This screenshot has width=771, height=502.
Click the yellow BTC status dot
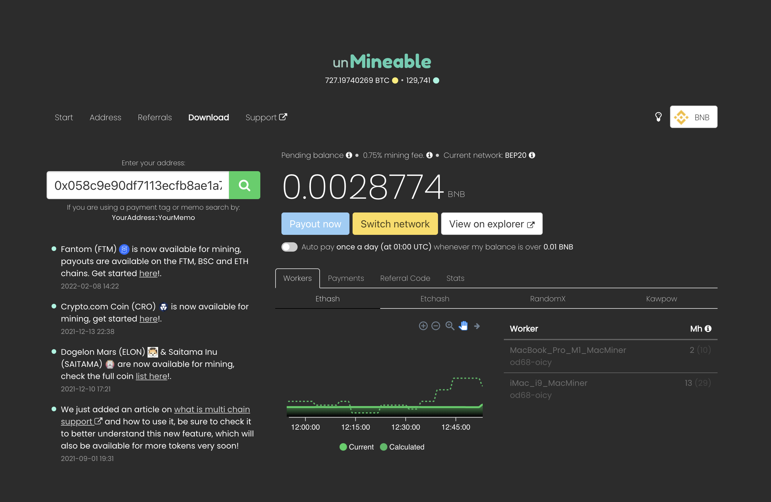[395, 80]
